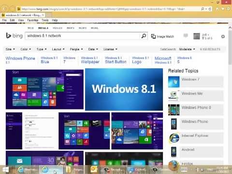Open the Size filter dropdown

click(x=10, y=49)
